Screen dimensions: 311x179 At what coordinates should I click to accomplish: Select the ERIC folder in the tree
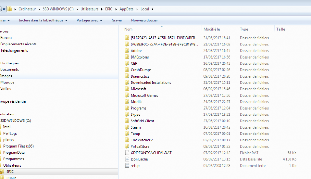point(10,172)
